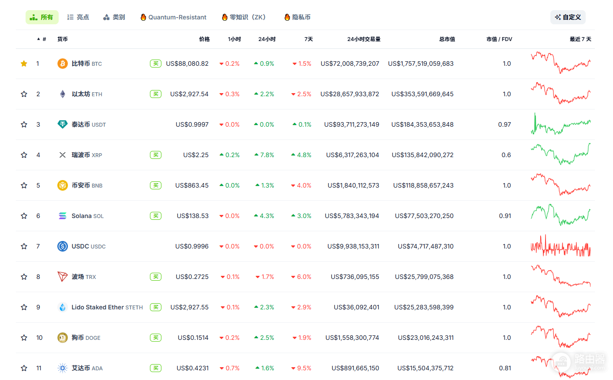Favorite DOGE with the star
The height and width of the screenshot is (380, 613).
click(24, 338)
